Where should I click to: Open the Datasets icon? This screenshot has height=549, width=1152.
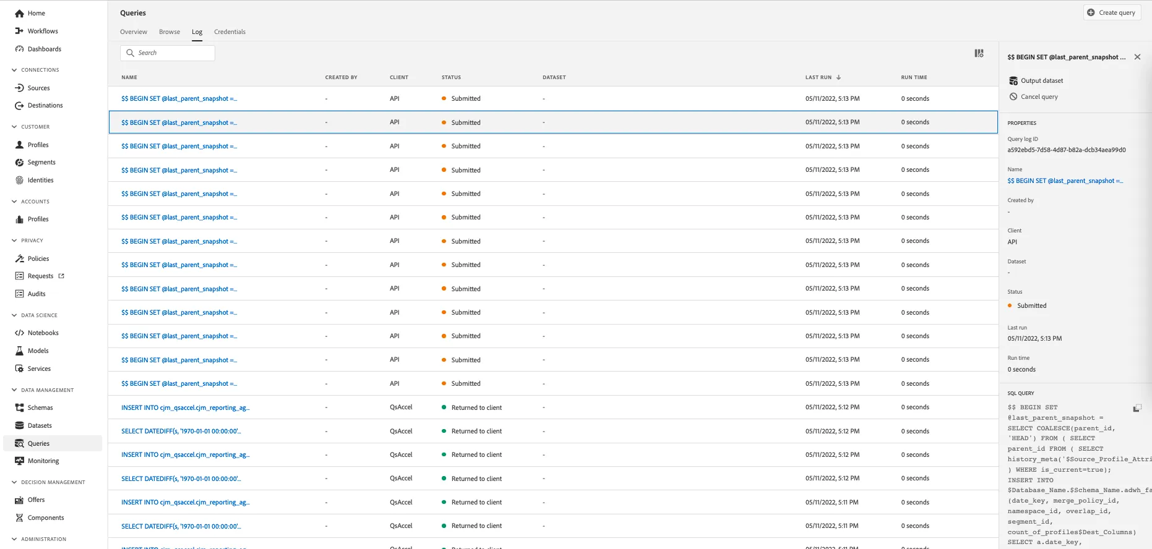pyautogui.click(x=19, y=425)
